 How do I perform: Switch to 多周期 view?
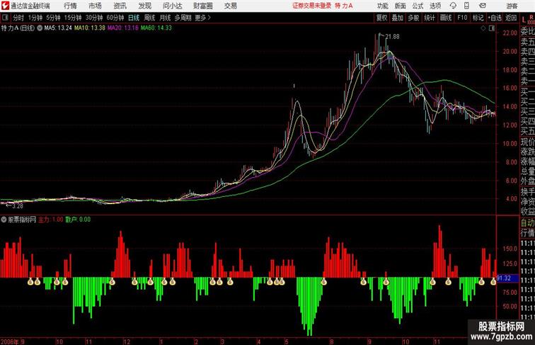(x=183, y=18)
